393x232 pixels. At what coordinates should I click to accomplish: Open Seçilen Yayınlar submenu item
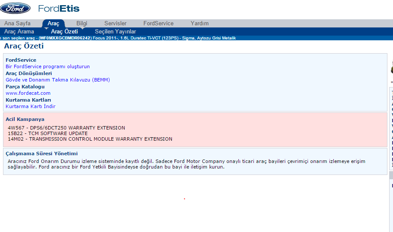coord(115,32)
